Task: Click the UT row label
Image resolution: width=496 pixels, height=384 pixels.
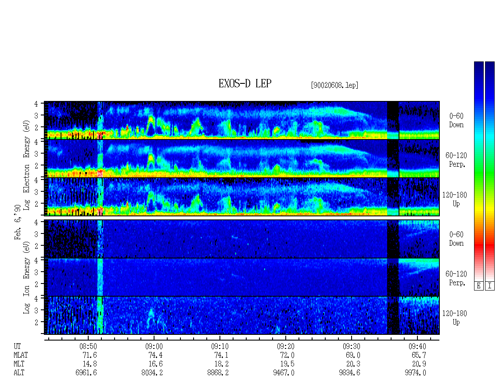Action: (18, 346)
